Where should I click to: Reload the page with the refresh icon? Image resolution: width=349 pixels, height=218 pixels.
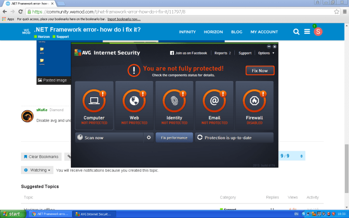tap(20, 11)
